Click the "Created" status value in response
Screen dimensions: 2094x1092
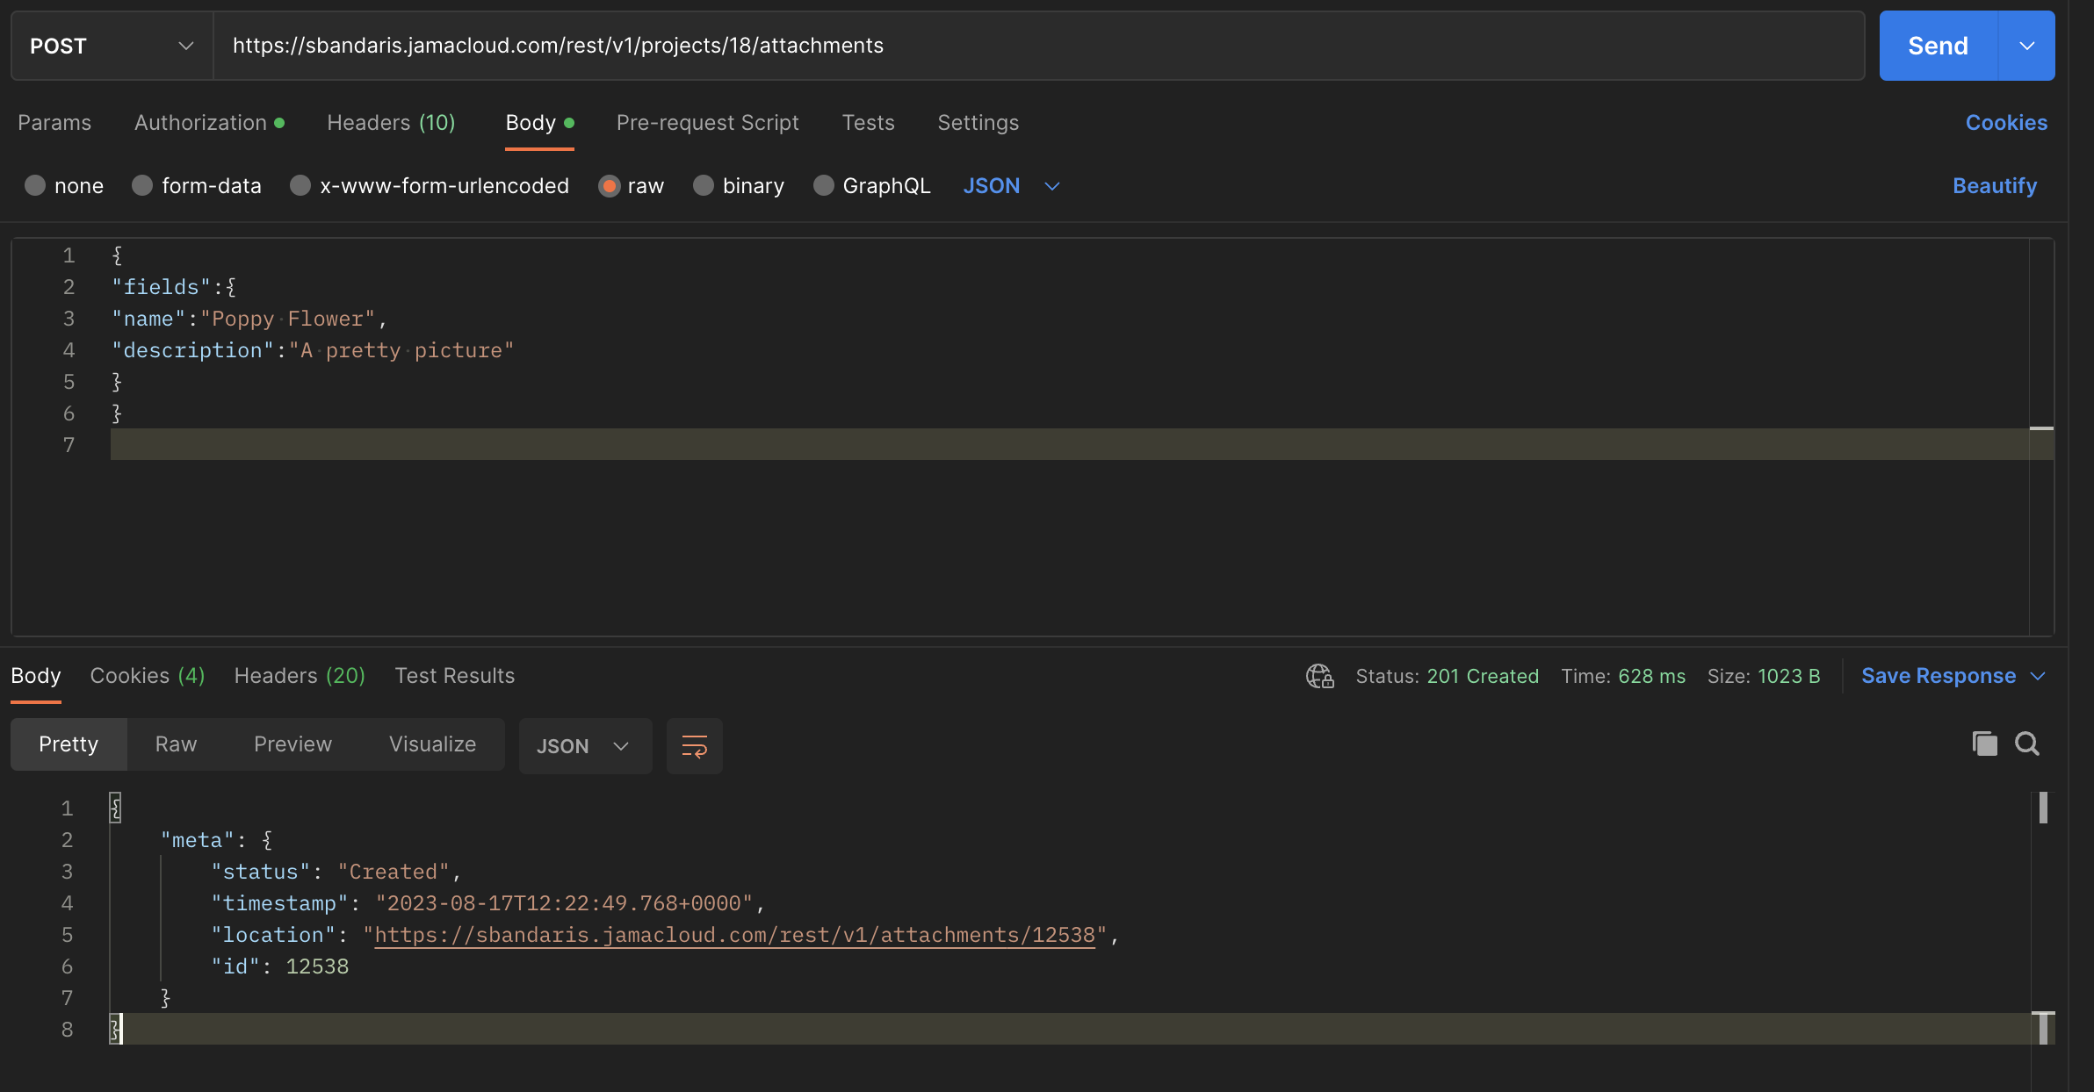[x=394, y=872]
